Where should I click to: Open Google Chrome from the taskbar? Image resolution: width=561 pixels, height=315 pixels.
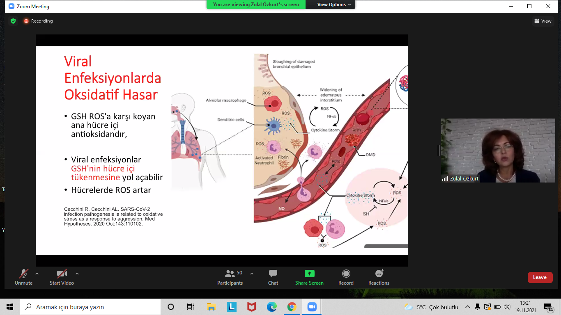(x=292, y=307)
